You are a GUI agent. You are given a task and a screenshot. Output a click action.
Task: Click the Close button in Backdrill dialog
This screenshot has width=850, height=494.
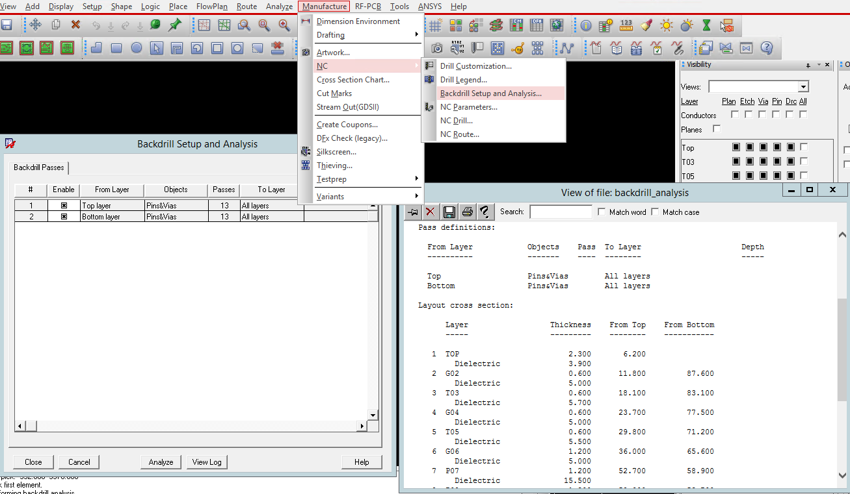[33, 462]
